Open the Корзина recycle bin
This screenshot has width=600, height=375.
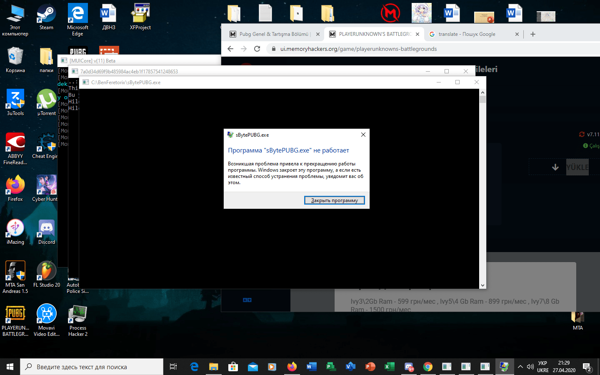coord(15,60)
